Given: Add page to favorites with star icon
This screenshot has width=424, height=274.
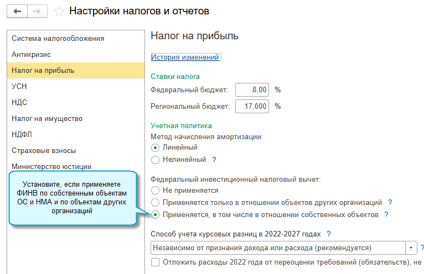Looking at the screenshot, I should pyautogui.click(x=59, y=11).
